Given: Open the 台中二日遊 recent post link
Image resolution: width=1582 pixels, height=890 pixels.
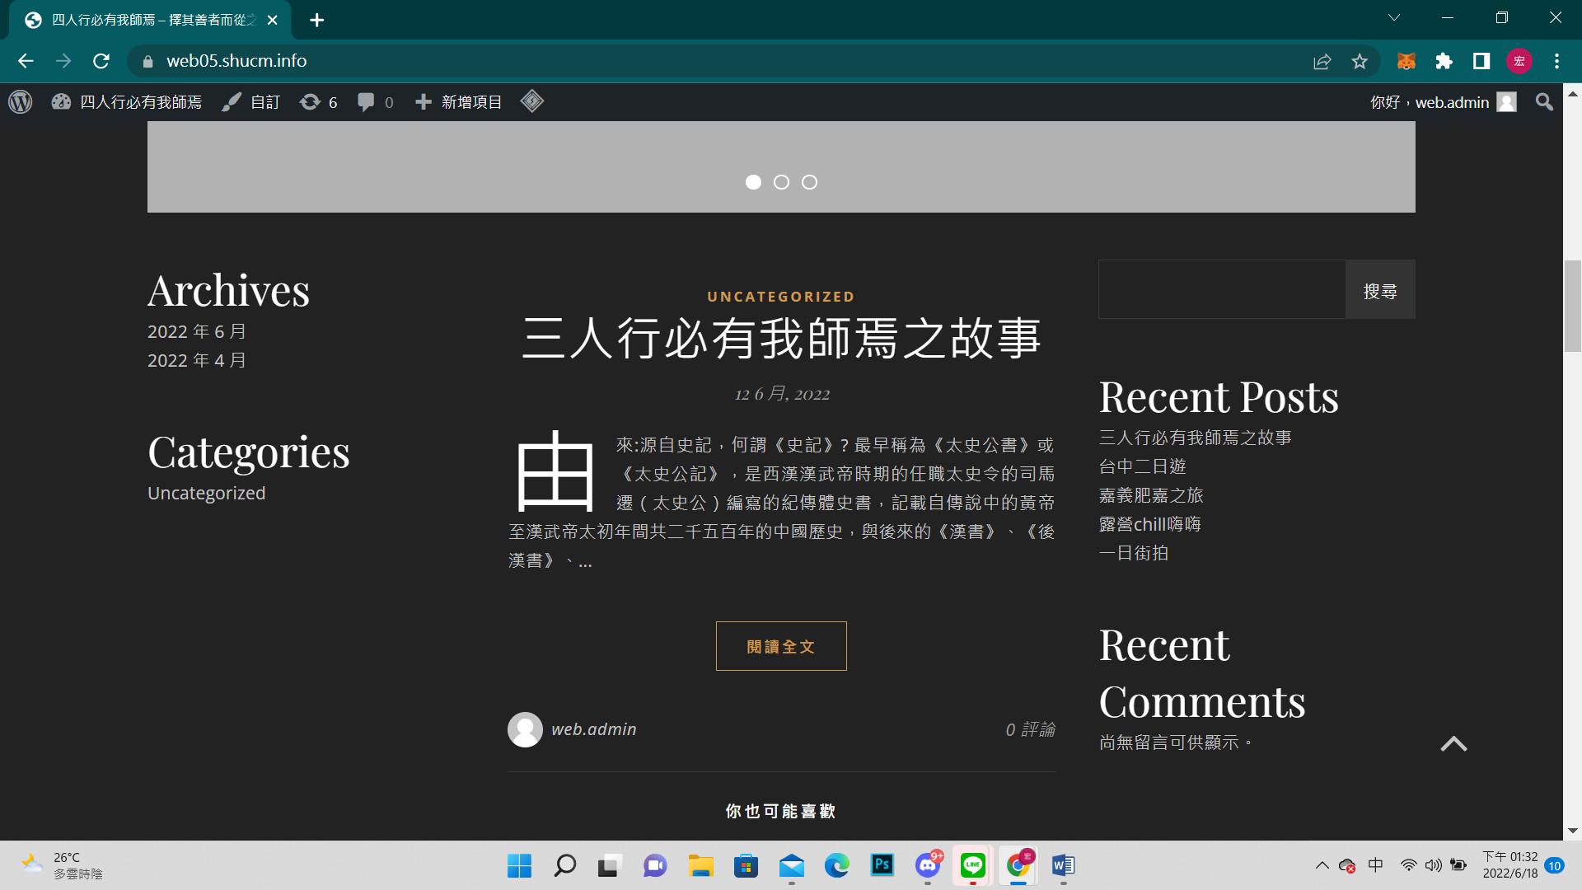Looking at the screenshot, I should coord(1142,466).
